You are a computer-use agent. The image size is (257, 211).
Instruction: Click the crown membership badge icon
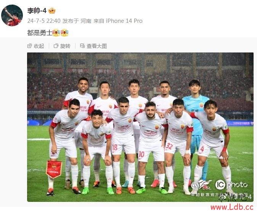click(x=52, y=11)
